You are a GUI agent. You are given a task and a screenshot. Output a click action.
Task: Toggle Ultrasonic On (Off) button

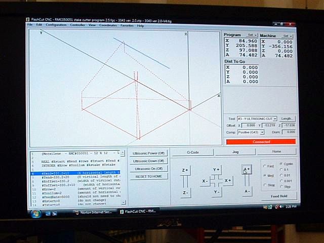(148, 169)
